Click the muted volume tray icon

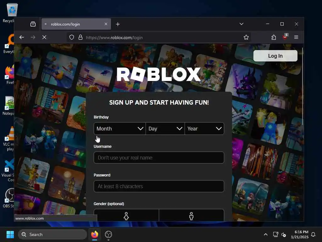coord(284,234)
